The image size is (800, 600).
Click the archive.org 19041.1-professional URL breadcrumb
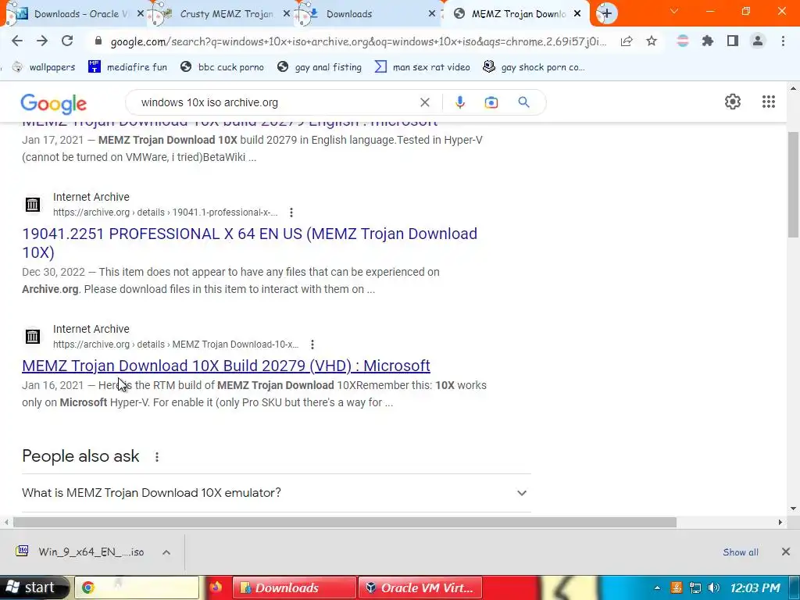point(166,212)
